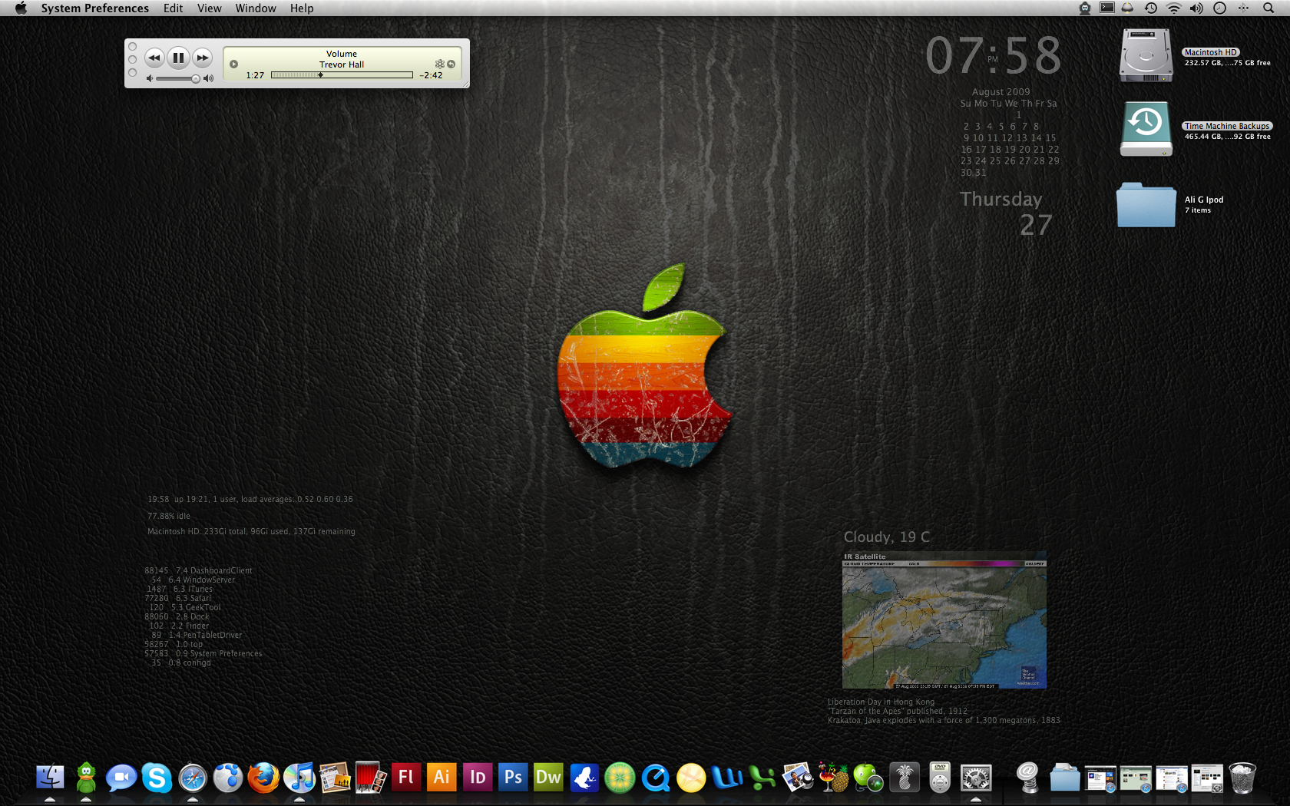Click the song progress bar in mini player
The height and width of the screenshot is (806, 1290).
[342, 75]
